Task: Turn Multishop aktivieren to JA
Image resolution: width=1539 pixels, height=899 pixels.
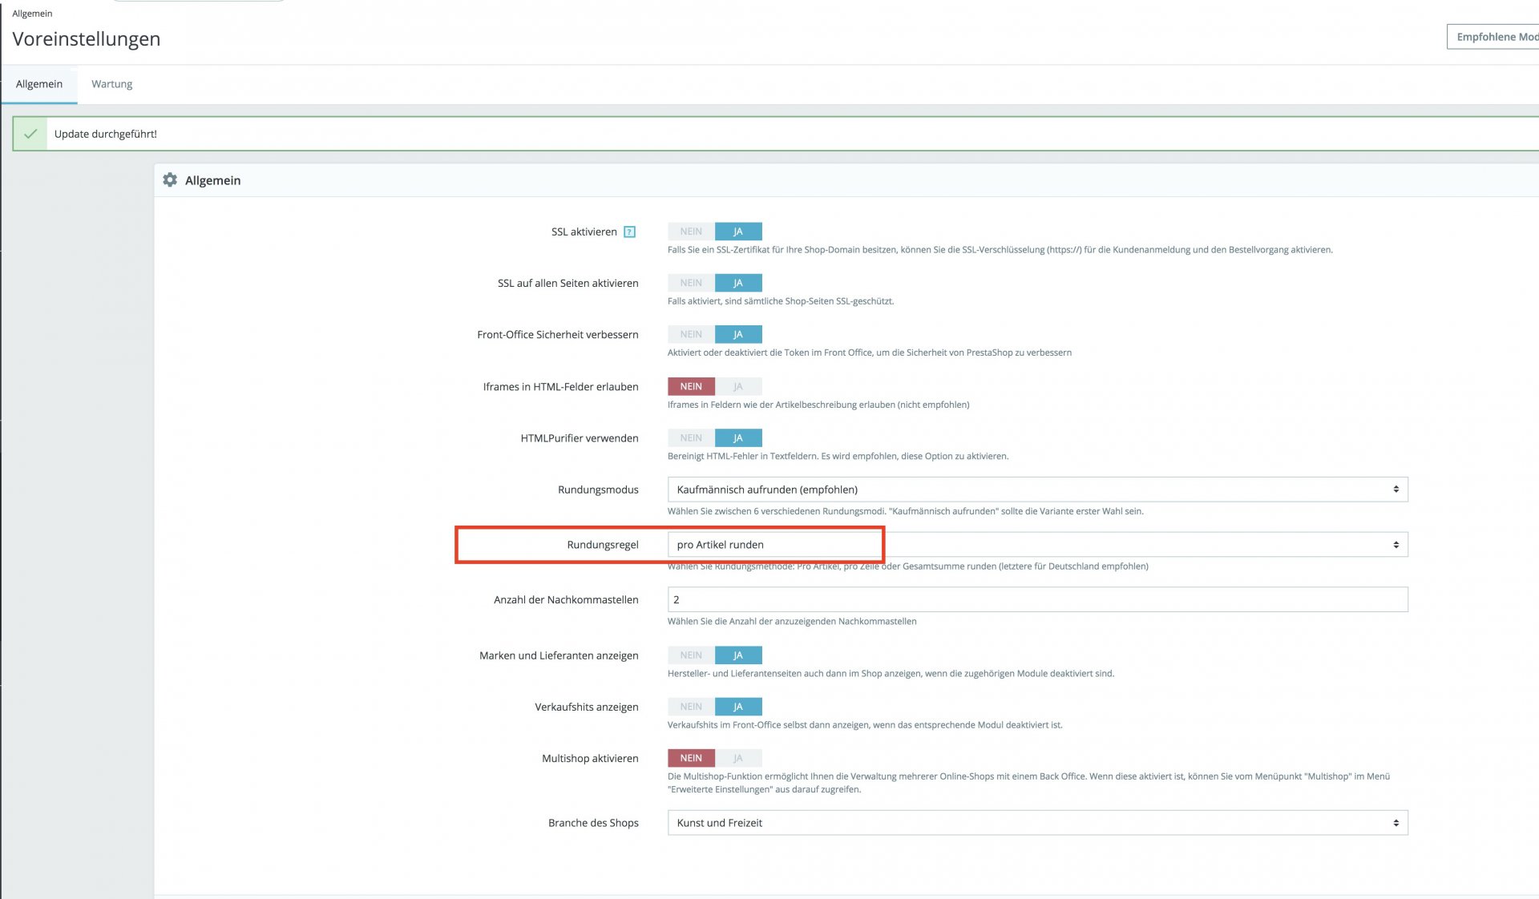Action: coord(738,758)
